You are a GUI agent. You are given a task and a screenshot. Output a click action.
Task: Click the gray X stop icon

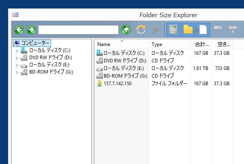click(x=156, y=30)
